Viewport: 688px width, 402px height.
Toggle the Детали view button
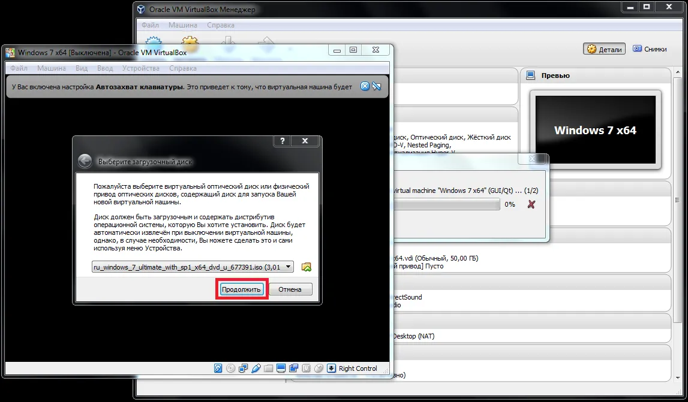coord(604,49)
